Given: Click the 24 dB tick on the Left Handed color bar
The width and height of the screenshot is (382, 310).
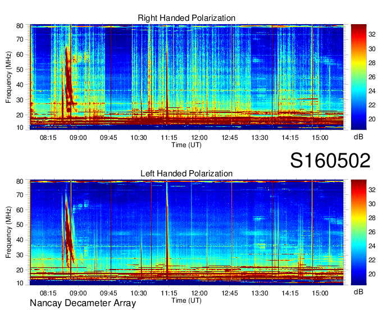Looking at the screenshot, I should pyautogui.click(x=372, y=246).
